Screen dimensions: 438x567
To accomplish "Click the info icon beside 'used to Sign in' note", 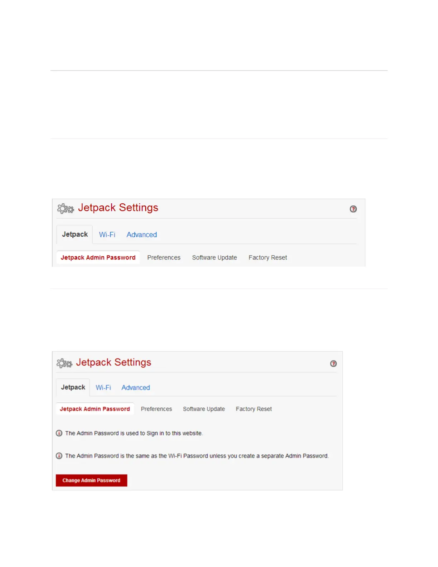I will pos(59,433).
